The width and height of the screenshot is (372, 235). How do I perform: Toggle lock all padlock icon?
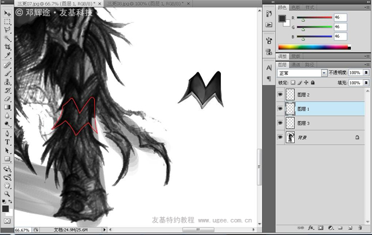pyautogui.click(x=312, y=82)
